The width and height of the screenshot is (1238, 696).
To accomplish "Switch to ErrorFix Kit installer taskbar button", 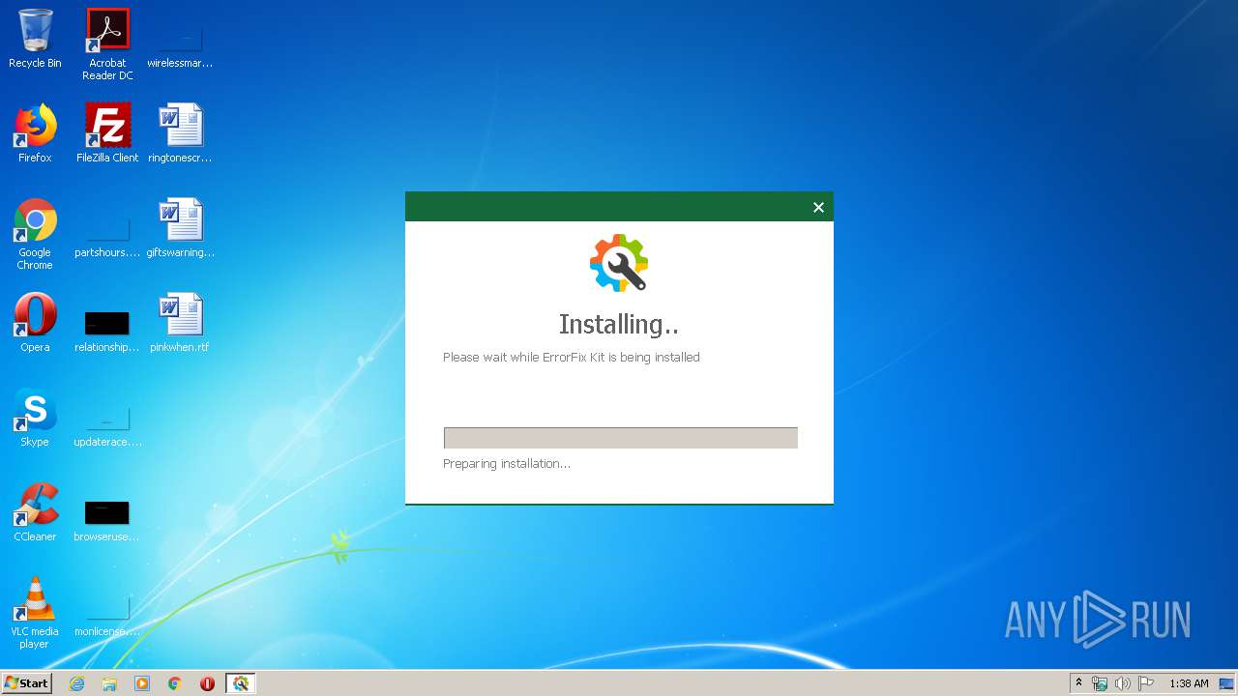I will [x=241, y=683].
